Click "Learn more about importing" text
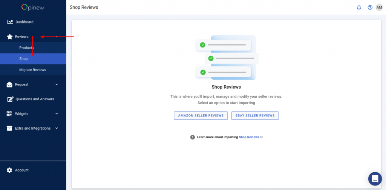Screen dimensions: 386x190 (218, 137)
